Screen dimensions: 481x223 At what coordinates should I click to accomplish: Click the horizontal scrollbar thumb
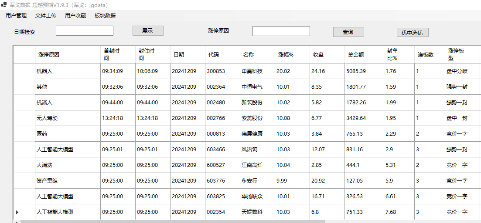(x=172, y=221)
